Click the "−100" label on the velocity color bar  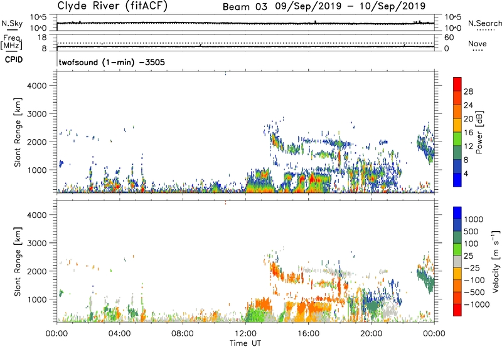coord(474,280)
